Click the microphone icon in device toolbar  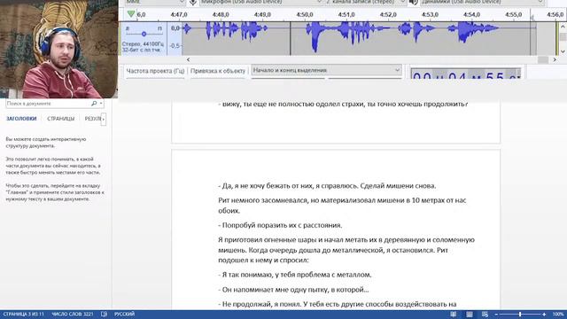tap(193, 3)
